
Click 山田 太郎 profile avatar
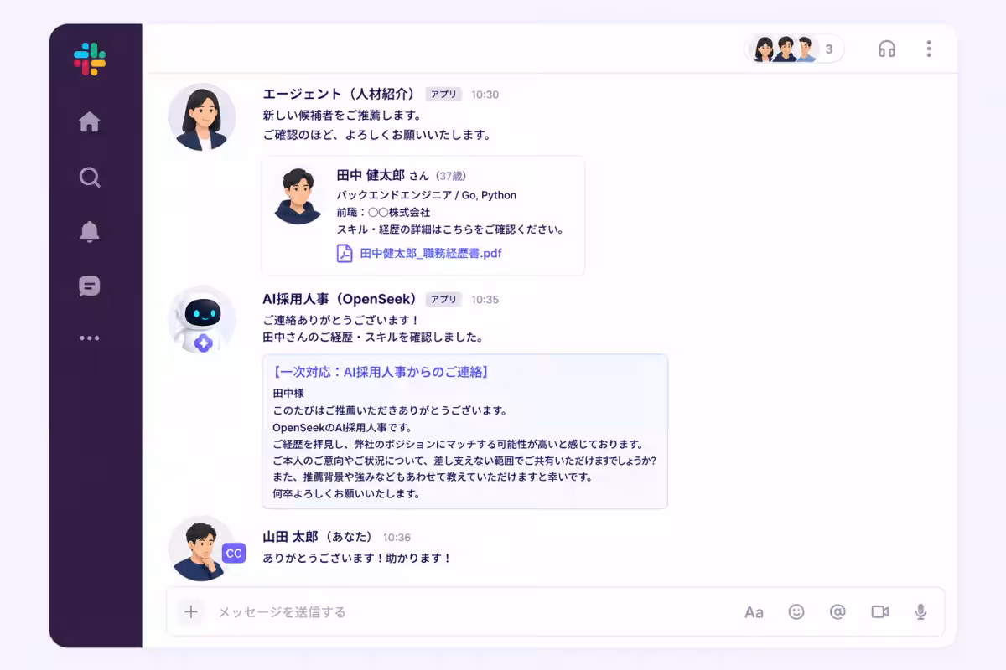[201, 548]
